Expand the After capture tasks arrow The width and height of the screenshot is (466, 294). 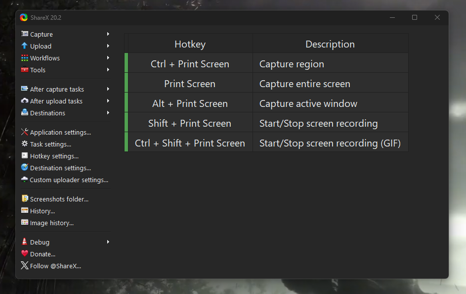(108, 89)
